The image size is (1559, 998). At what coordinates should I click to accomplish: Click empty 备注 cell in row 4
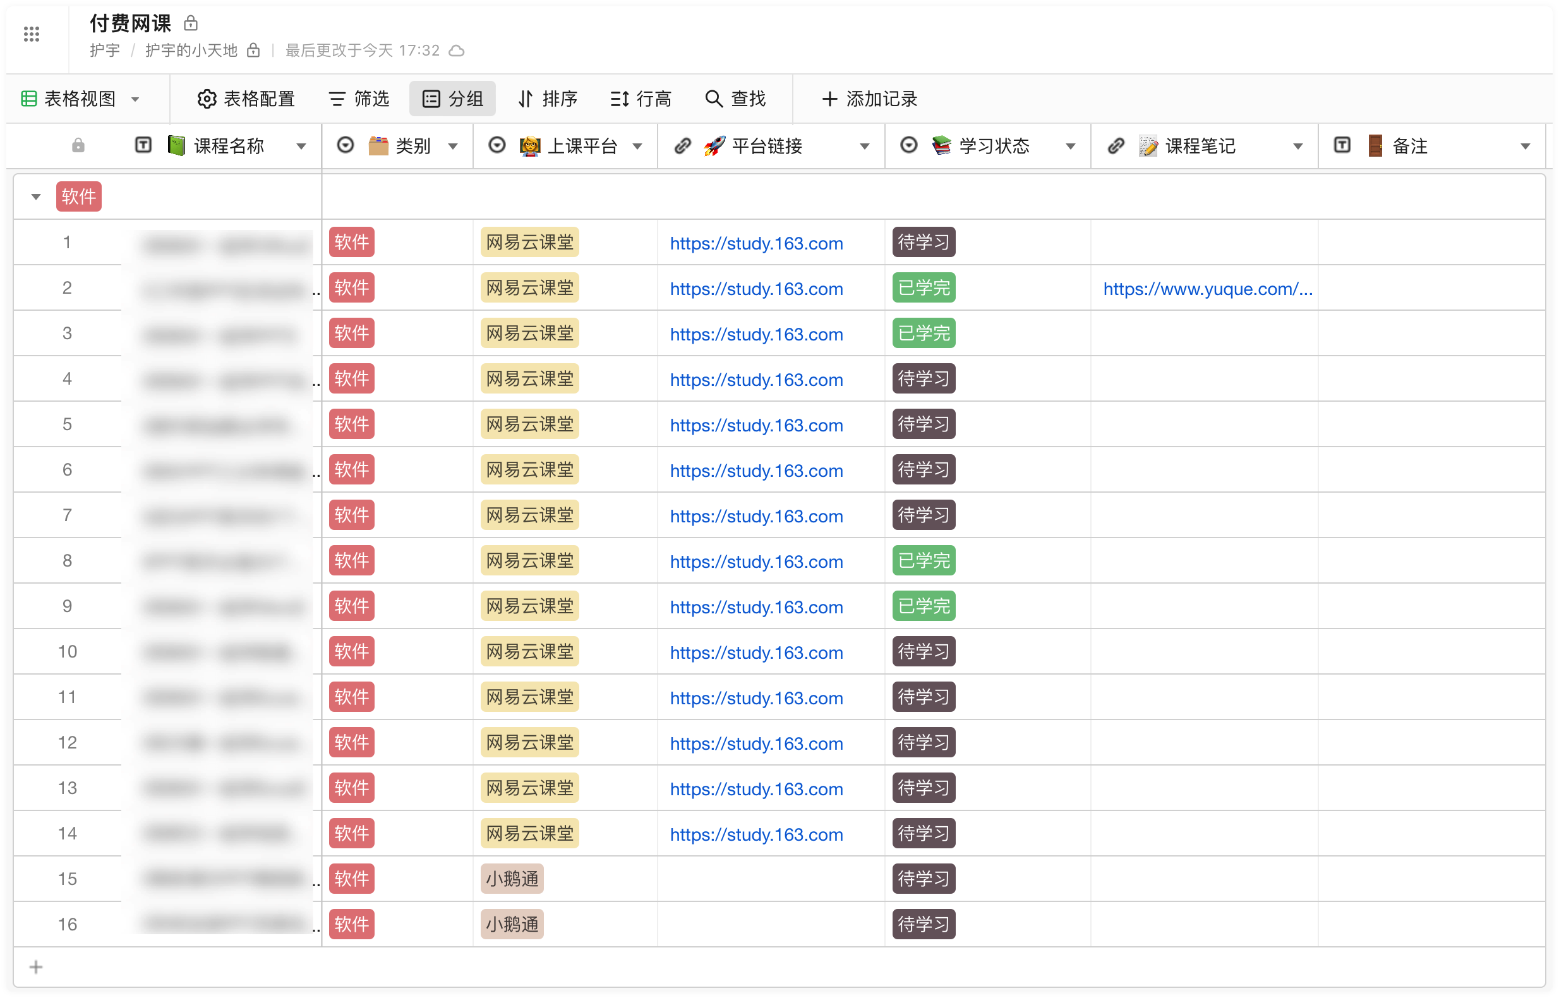tap(1431, 378)
